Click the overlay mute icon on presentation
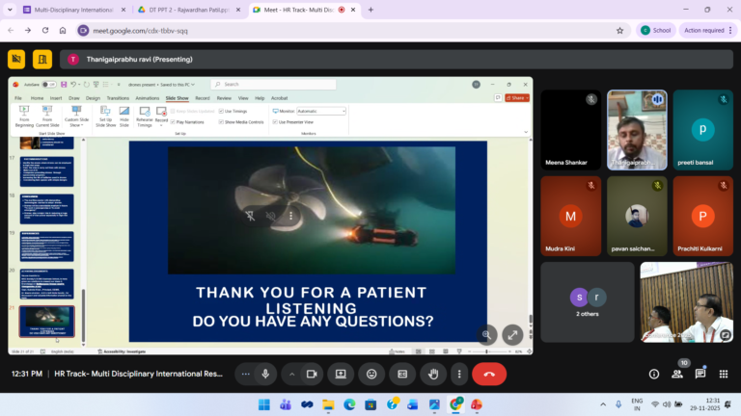This screenshot has width=741, height=416. [x=270, y=216]
